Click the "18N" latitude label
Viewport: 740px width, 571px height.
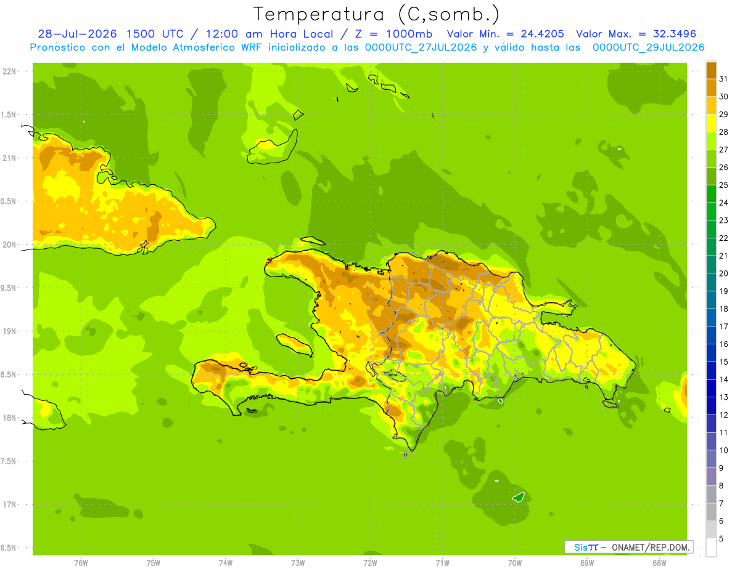(x=10, y=418)
